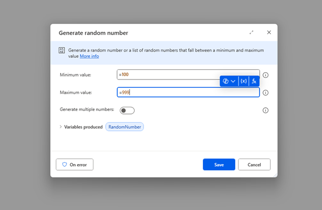Expand the Copilot dropdown chevron

click(x=233, y=82)
